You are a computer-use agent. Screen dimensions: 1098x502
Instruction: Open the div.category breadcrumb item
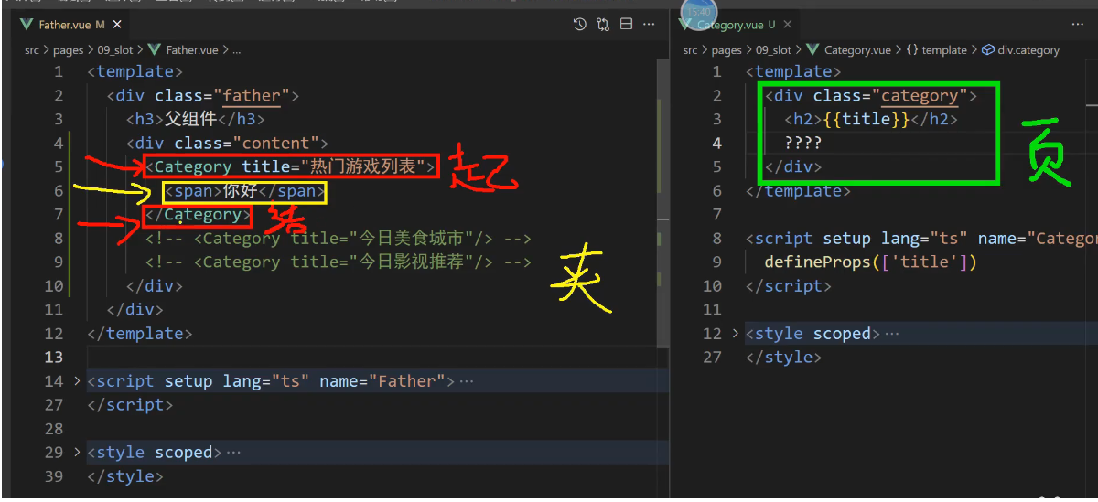point(1028,50)
